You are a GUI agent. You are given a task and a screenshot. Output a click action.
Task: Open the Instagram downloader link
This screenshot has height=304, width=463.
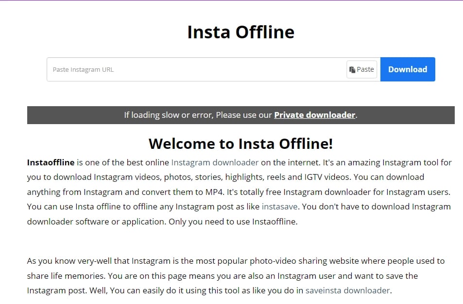tap(215, 162)
